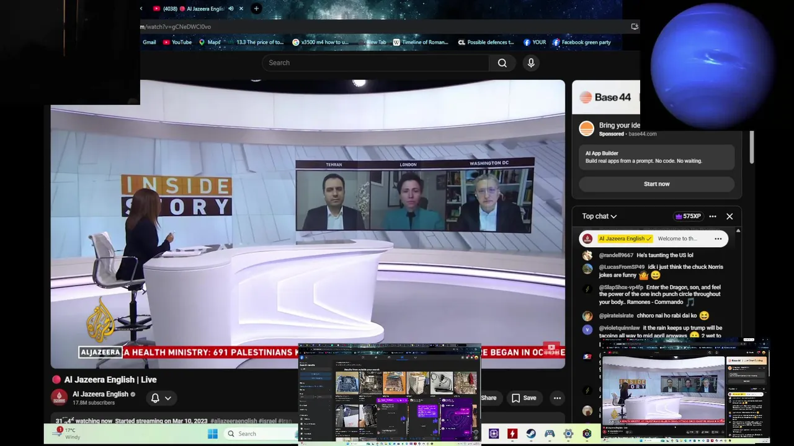Expand the Top chat dropdown

599,216
